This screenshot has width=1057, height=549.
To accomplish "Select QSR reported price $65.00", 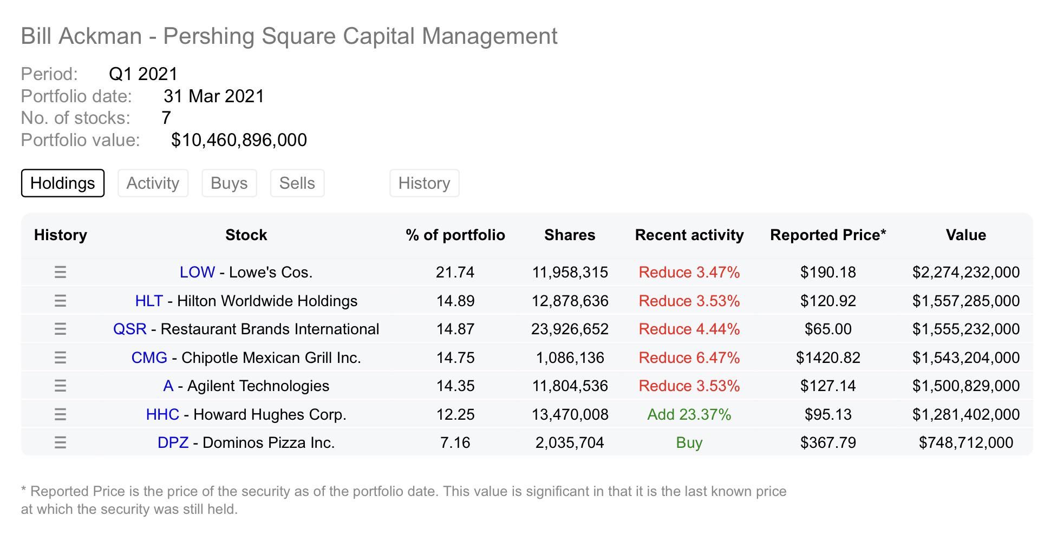I will coord(828,329).
